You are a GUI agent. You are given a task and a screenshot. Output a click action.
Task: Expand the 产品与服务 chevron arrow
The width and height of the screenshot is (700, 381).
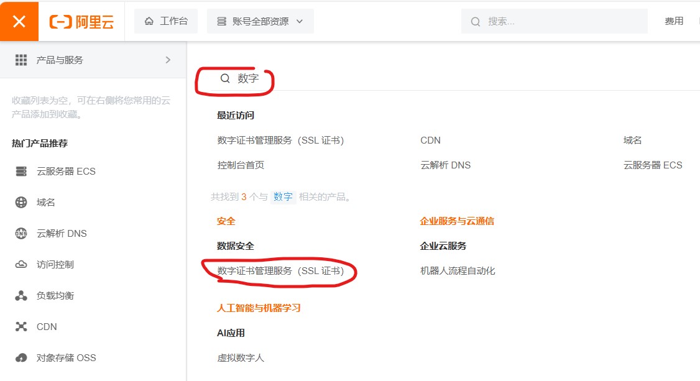pos(168,60)
